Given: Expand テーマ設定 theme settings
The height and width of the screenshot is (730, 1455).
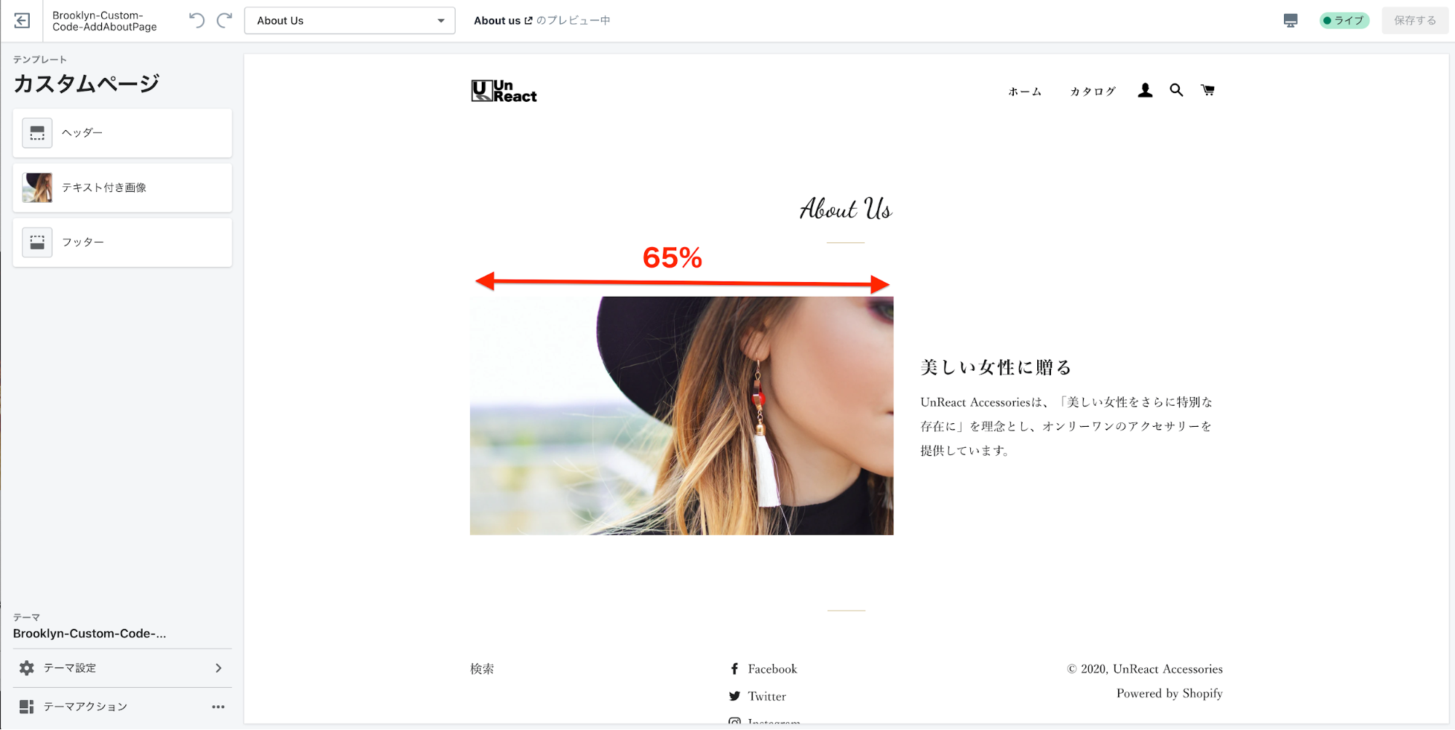Looking at the screenshot, I should 122,667.
